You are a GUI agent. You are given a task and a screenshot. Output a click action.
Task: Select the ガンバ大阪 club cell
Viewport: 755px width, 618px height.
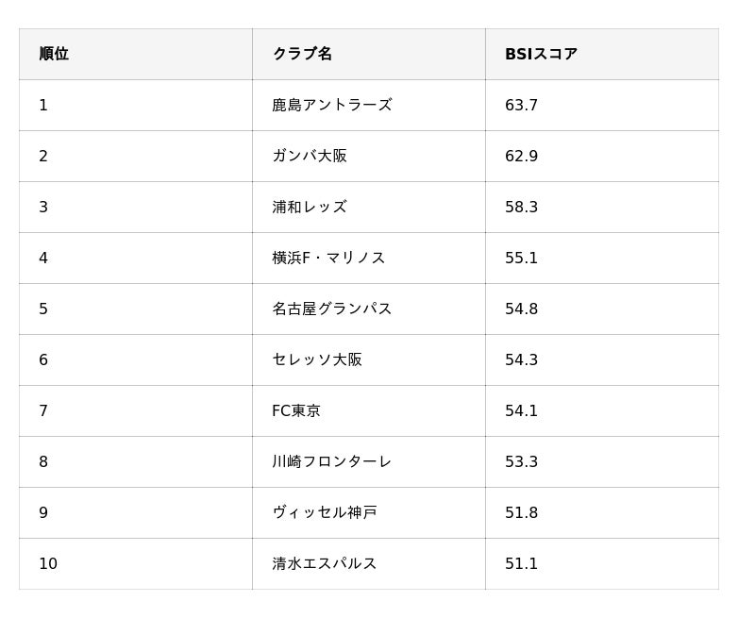coord(369,156)
